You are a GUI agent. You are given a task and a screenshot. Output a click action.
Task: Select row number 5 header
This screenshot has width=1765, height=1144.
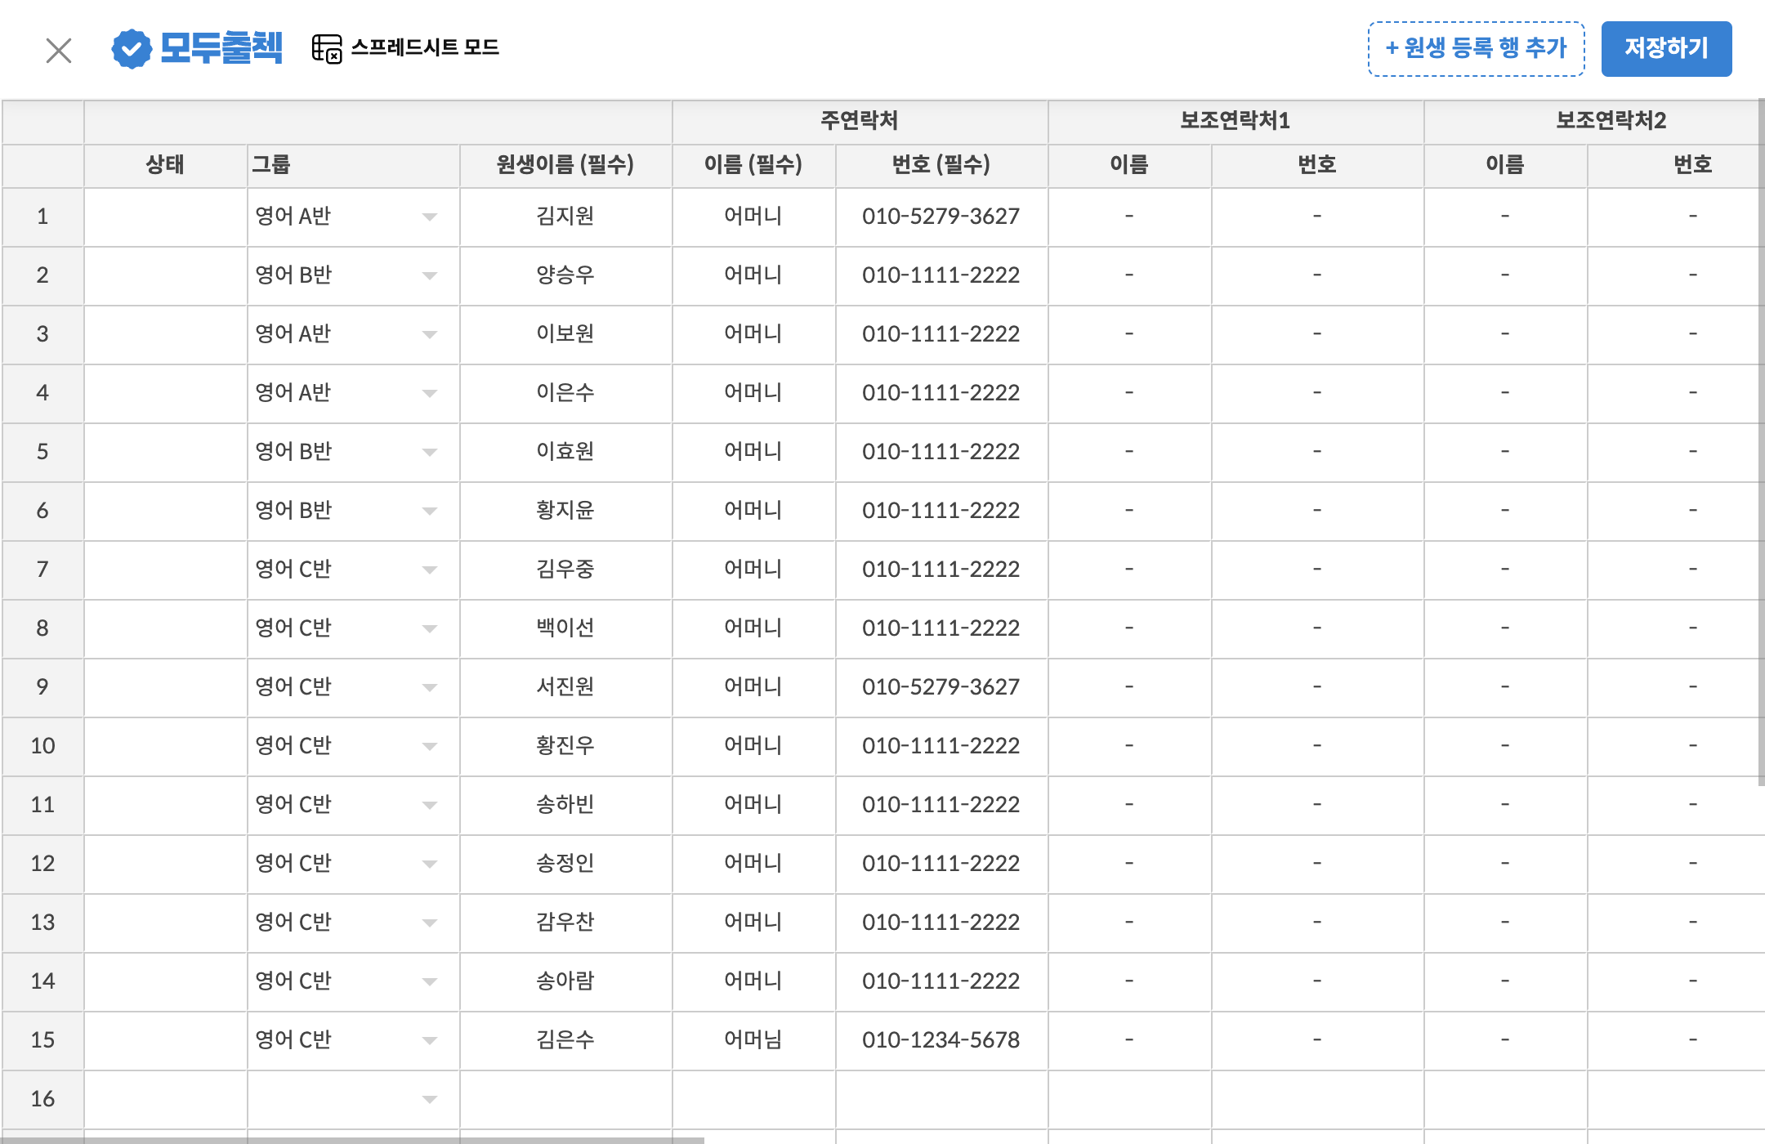[42, 452]
